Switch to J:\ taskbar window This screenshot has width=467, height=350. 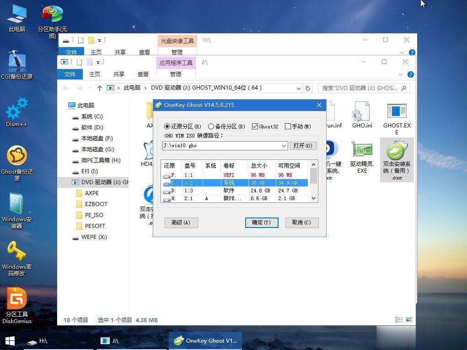[x=132, y=341]
